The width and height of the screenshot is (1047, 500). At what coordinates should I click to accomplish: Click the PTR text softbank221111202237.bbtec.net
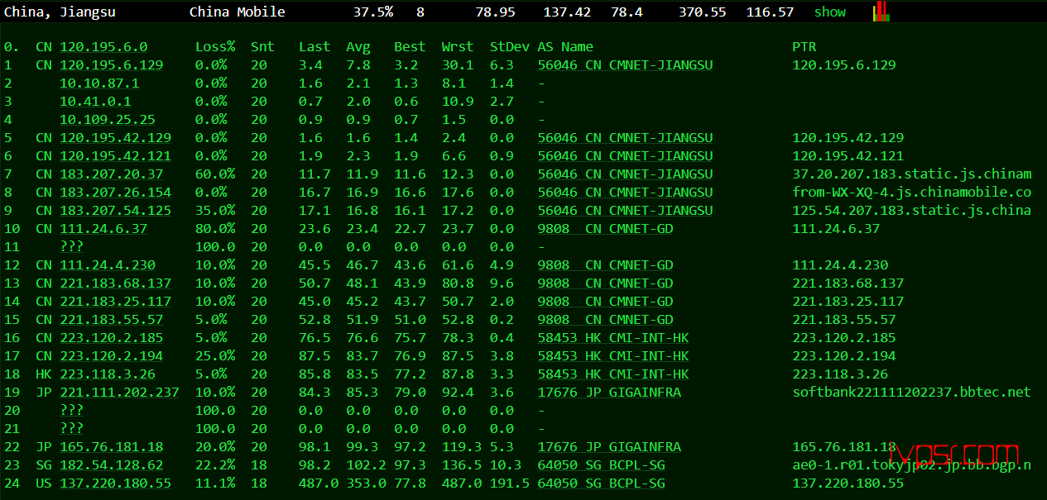pyautogui.click(x=912, y=393)
